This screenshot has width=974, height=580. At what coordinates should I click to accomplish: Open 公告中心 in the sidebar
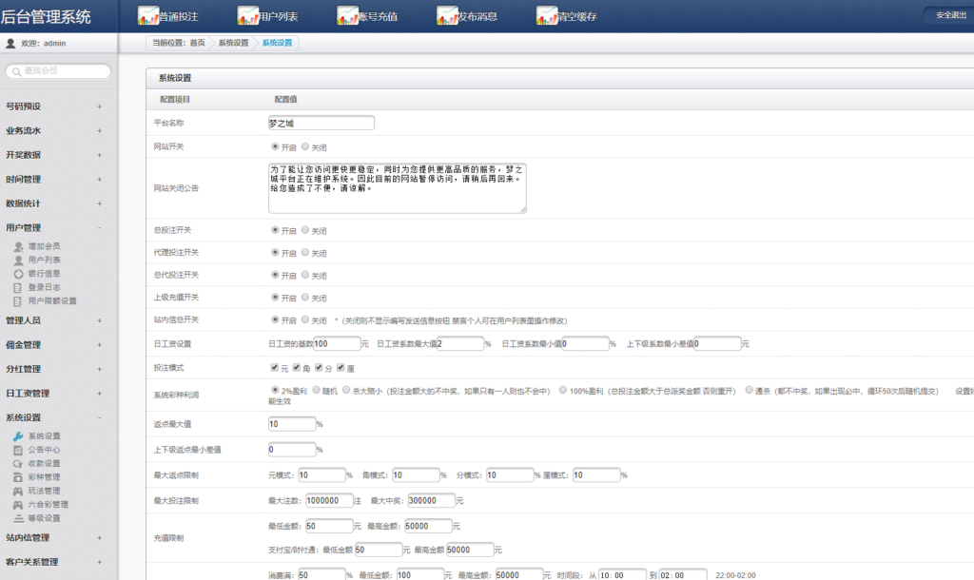(x=44, y=450)
